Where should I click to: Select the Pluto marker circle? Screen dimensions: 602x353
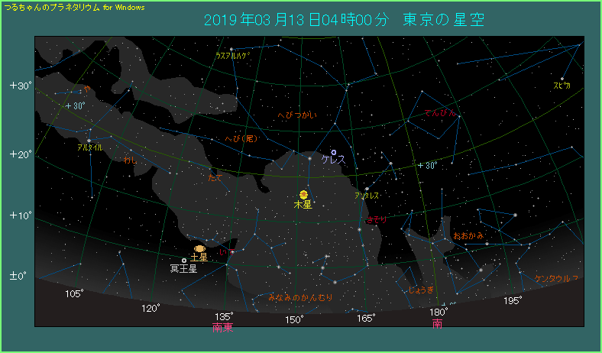[x=184, y=261]
